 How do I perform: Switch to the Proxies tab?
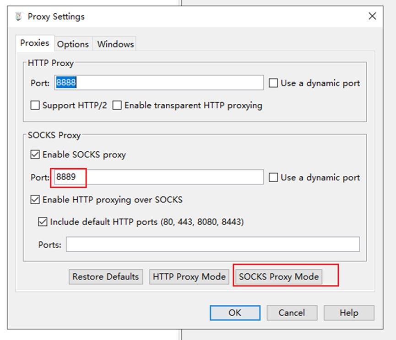pos(35,43)
